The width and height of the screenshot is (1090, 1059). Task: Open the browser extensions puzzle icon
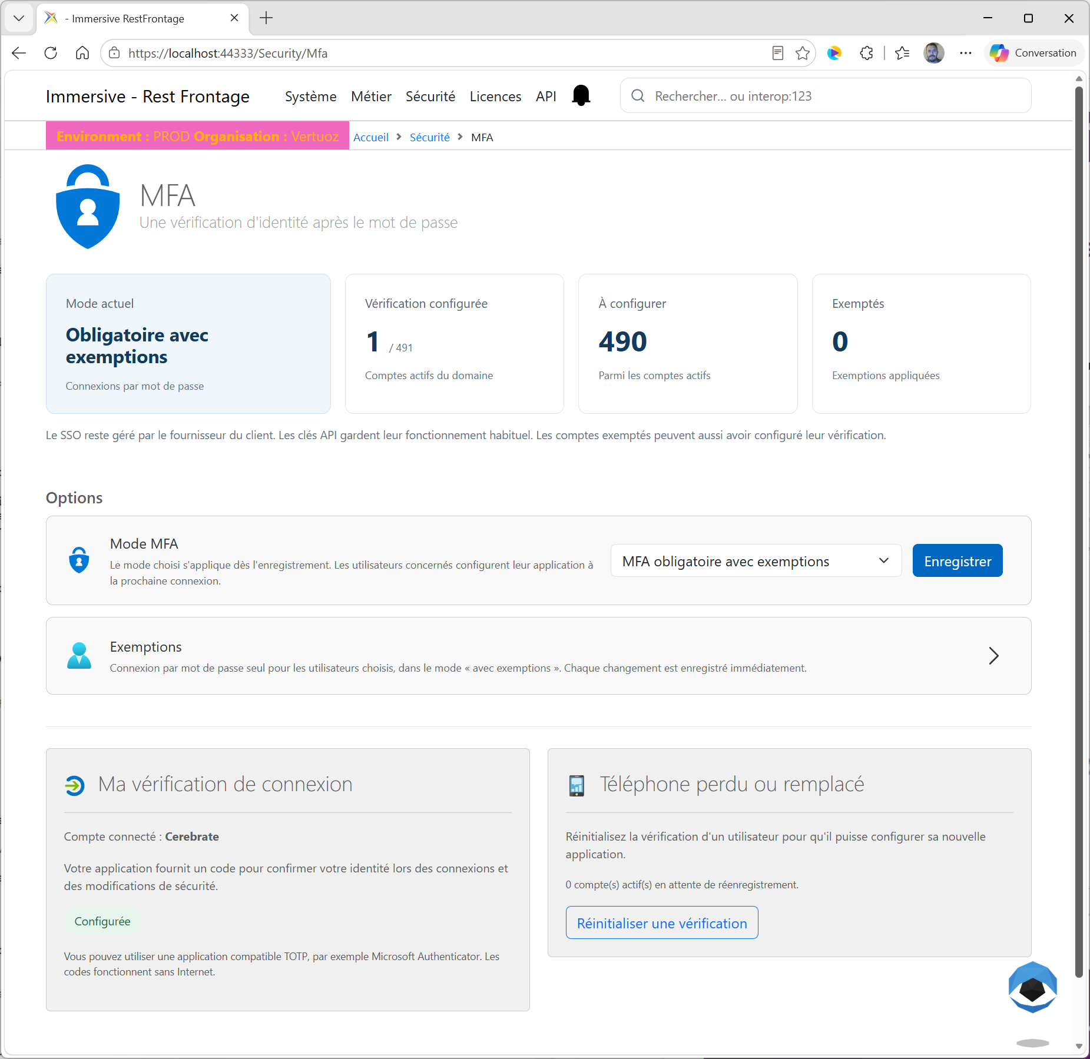(x=866, y=53)
